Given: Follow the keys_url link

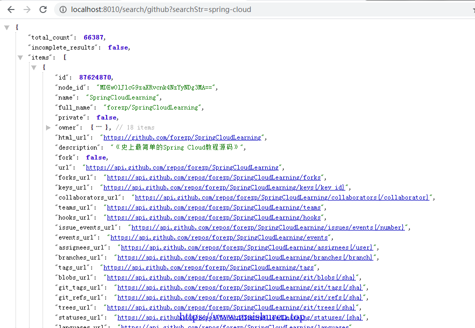Looking at the screenshot, I should (x=224, y=187).
